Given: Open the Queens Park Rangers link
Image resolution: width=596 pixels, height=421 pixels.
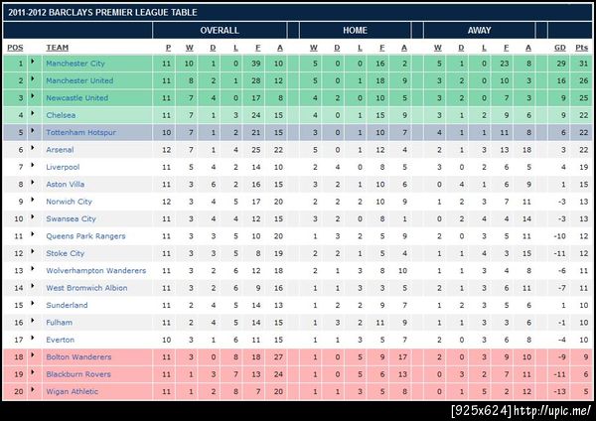Looking at the screenshot, I should 85,236.
